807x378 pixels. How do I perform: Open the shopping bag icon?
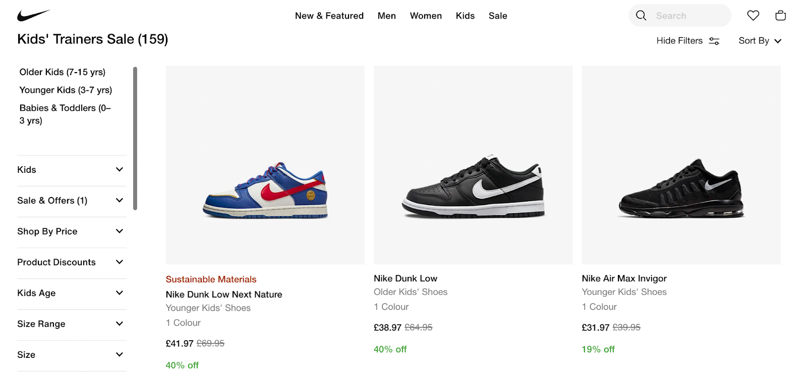coord(780,16)
